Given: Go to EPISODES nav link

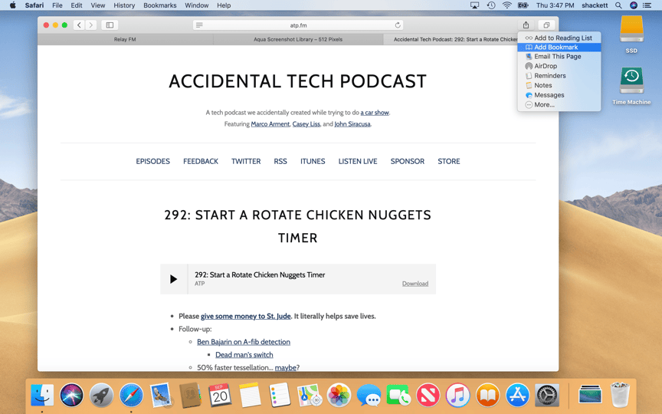Looking at the screenshot, I should (152, 161).
